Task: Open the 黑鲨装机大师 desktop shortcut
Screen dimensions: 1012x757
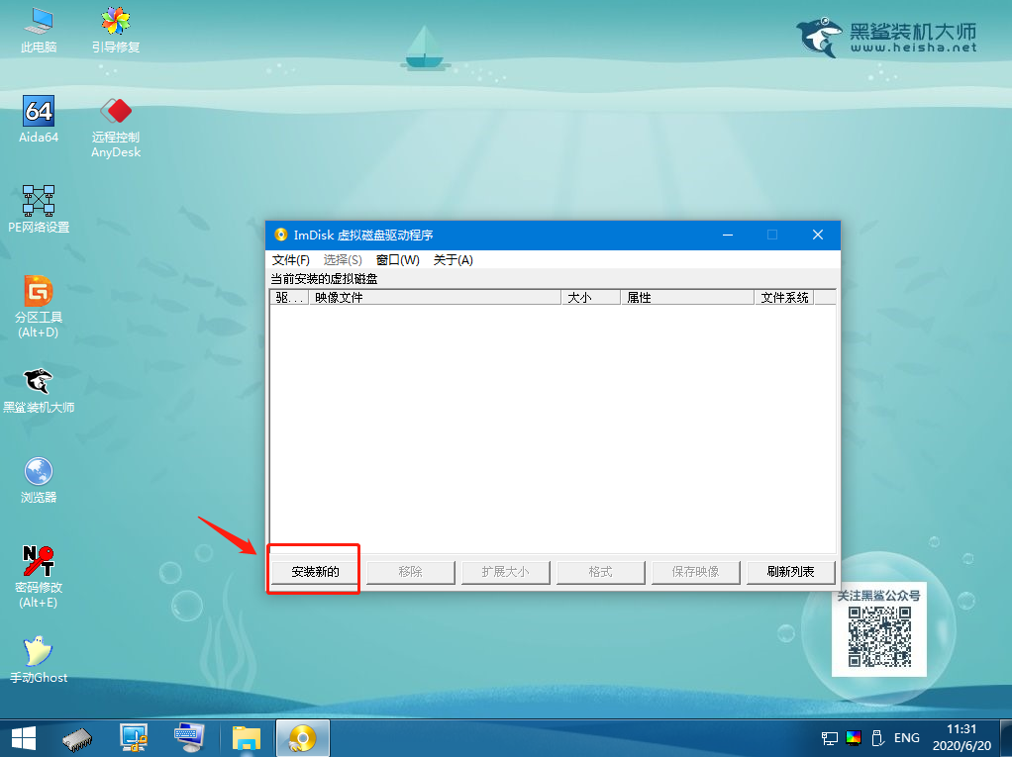Action: [39, 390]
